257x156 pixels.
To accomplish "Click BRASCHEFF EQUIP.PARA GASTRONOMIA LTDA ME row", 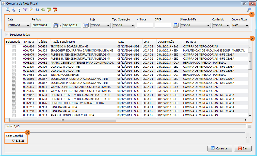I will click(x=126, y=51).
